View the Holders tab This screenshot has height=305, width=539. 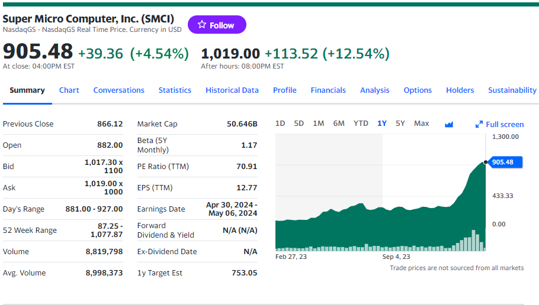(x=460, y=90)
